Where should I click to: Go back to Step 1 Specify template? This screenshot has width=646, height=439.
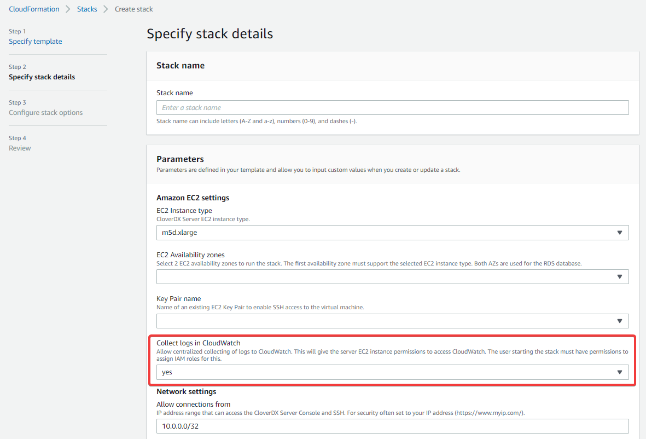point(35,41)
